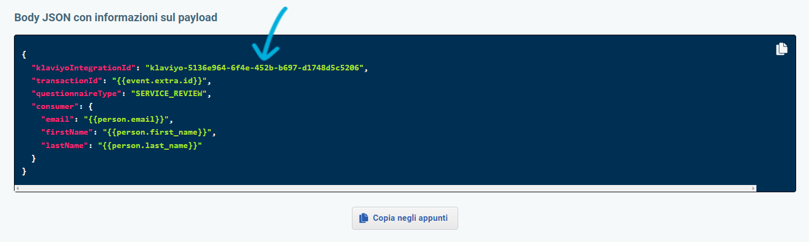Click the Copia negli appunti button
Viewport: 809px width, 242px height.
point(405,218)
